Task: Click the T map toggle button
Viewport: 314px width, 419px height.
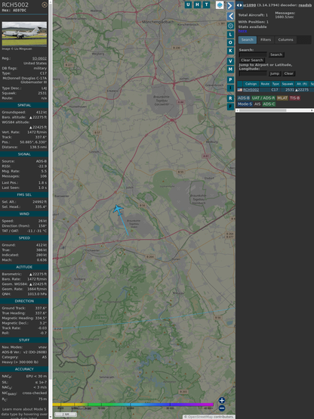Action: [x=206, y=5]
